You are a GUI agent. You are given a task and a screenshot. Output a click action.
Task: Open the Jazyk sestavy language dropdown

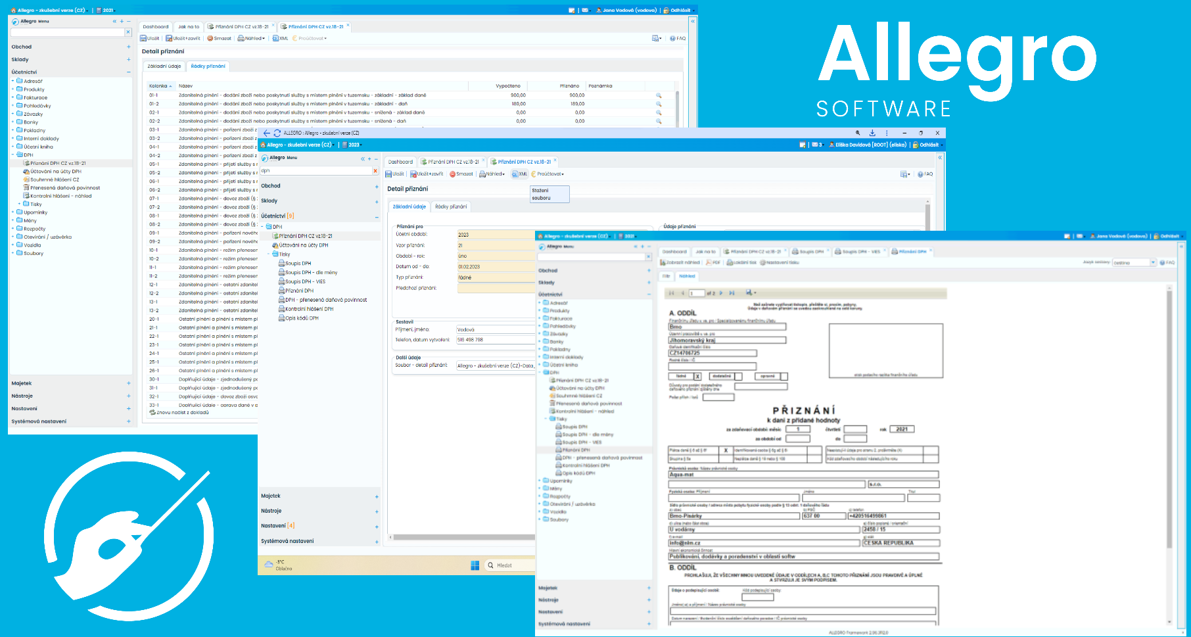(1153, 262)
